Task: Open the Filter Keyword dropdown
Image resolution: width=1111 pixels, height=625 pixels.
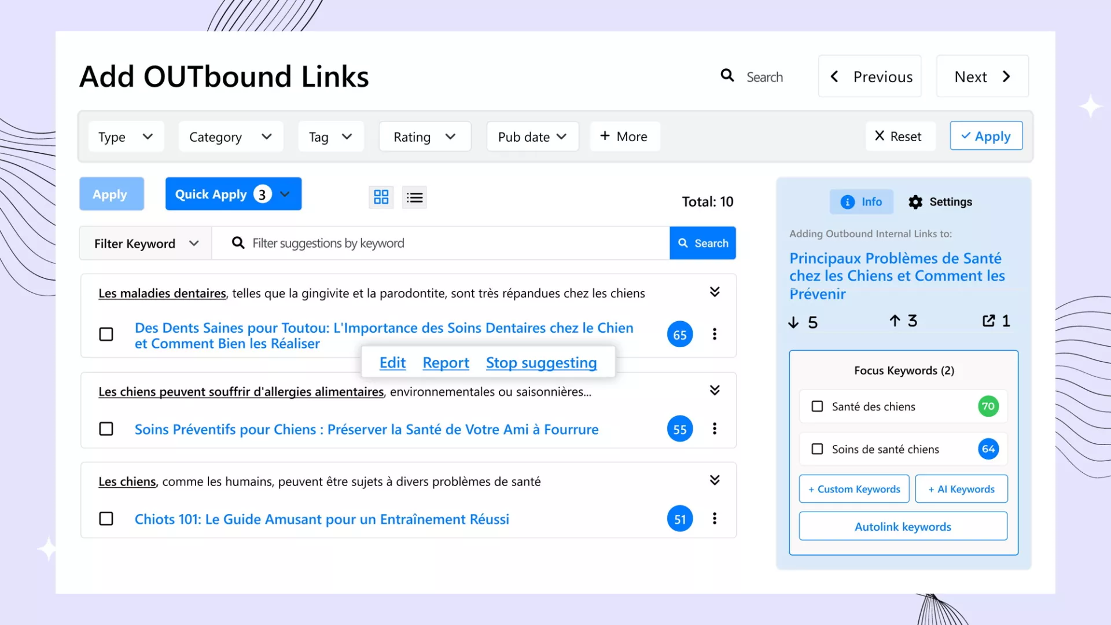Action: click(x=146, y=244)
